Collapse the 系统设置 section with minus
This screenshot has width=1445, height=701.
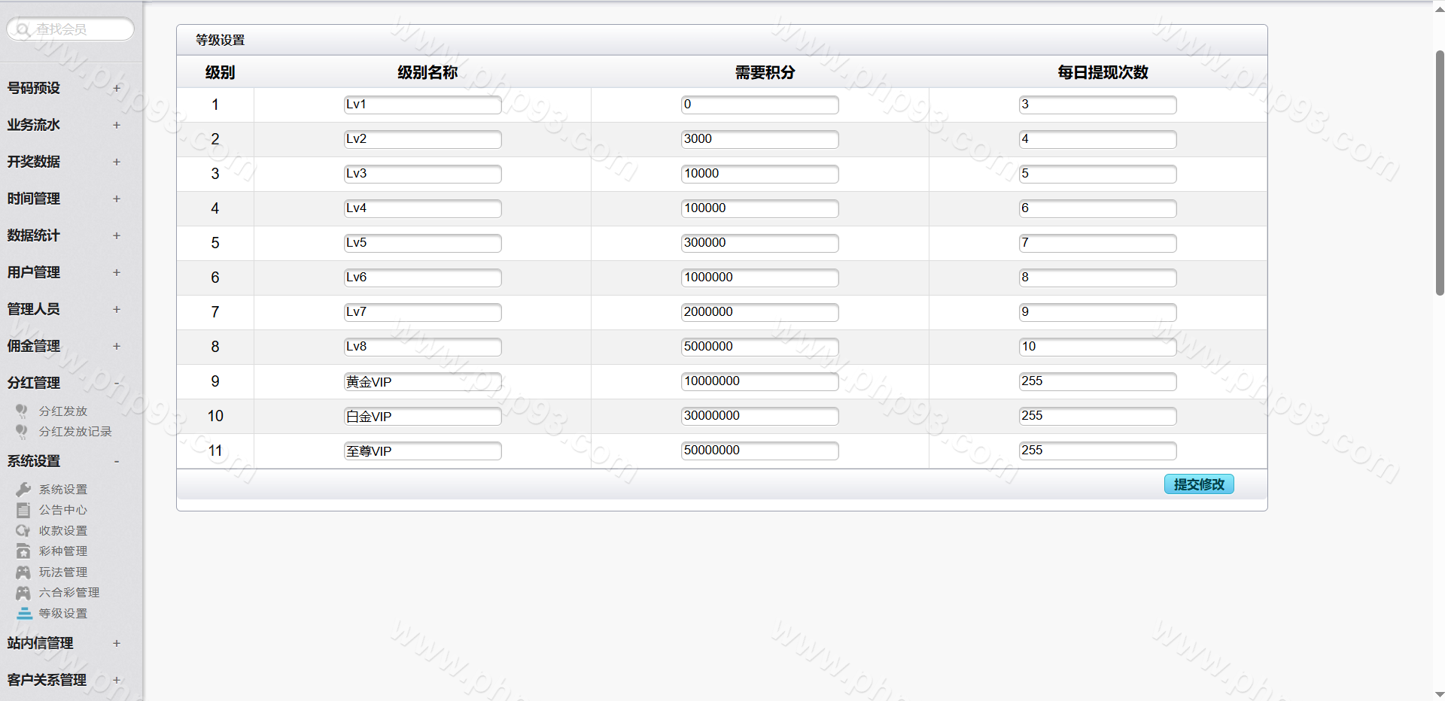(117, 461)
